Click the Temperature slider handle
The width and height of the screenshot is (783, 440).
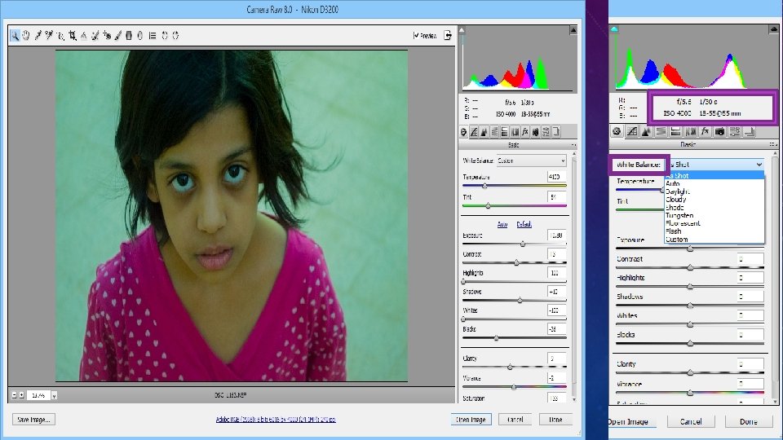(484, 185)
